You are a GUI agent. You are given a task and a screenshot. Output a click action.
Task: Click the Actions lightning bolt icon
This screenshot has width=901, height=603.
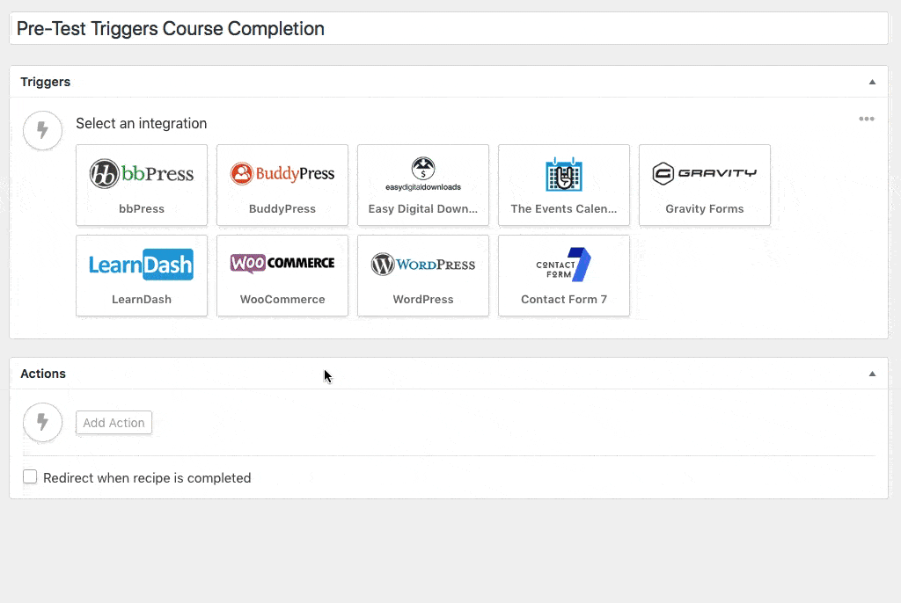42,423
